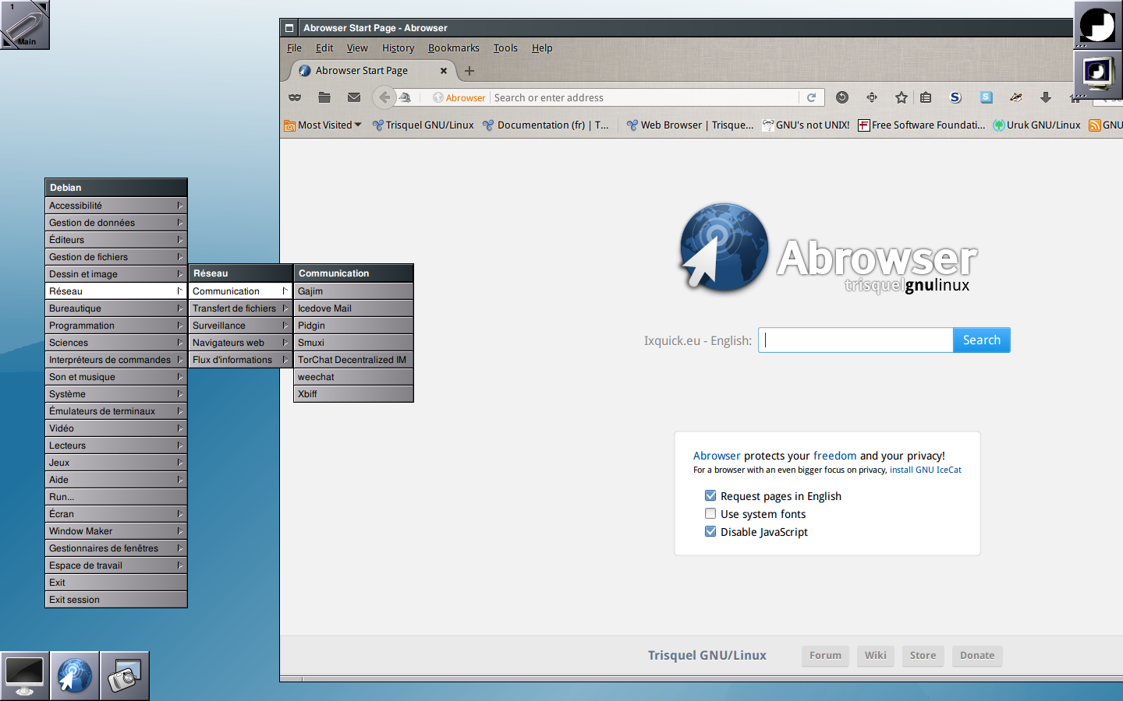Choose Exit session in Debian menu
Viewport: 1123px width, 701px height.
point(116,600)
